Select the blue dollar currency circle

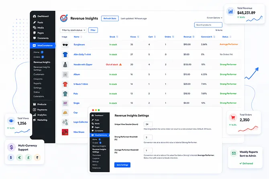coord(11,157)
